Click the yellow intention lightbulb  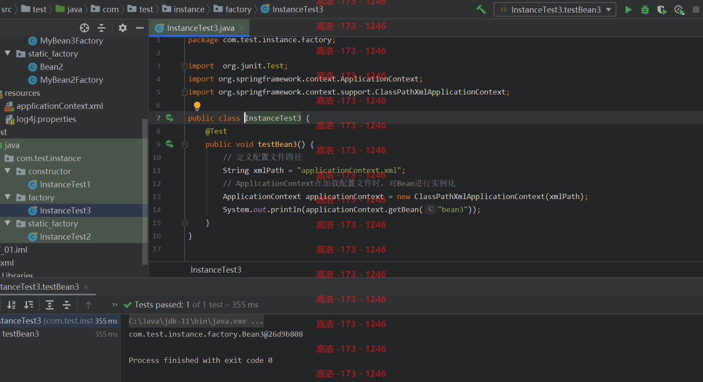click(x=197, y=105)
